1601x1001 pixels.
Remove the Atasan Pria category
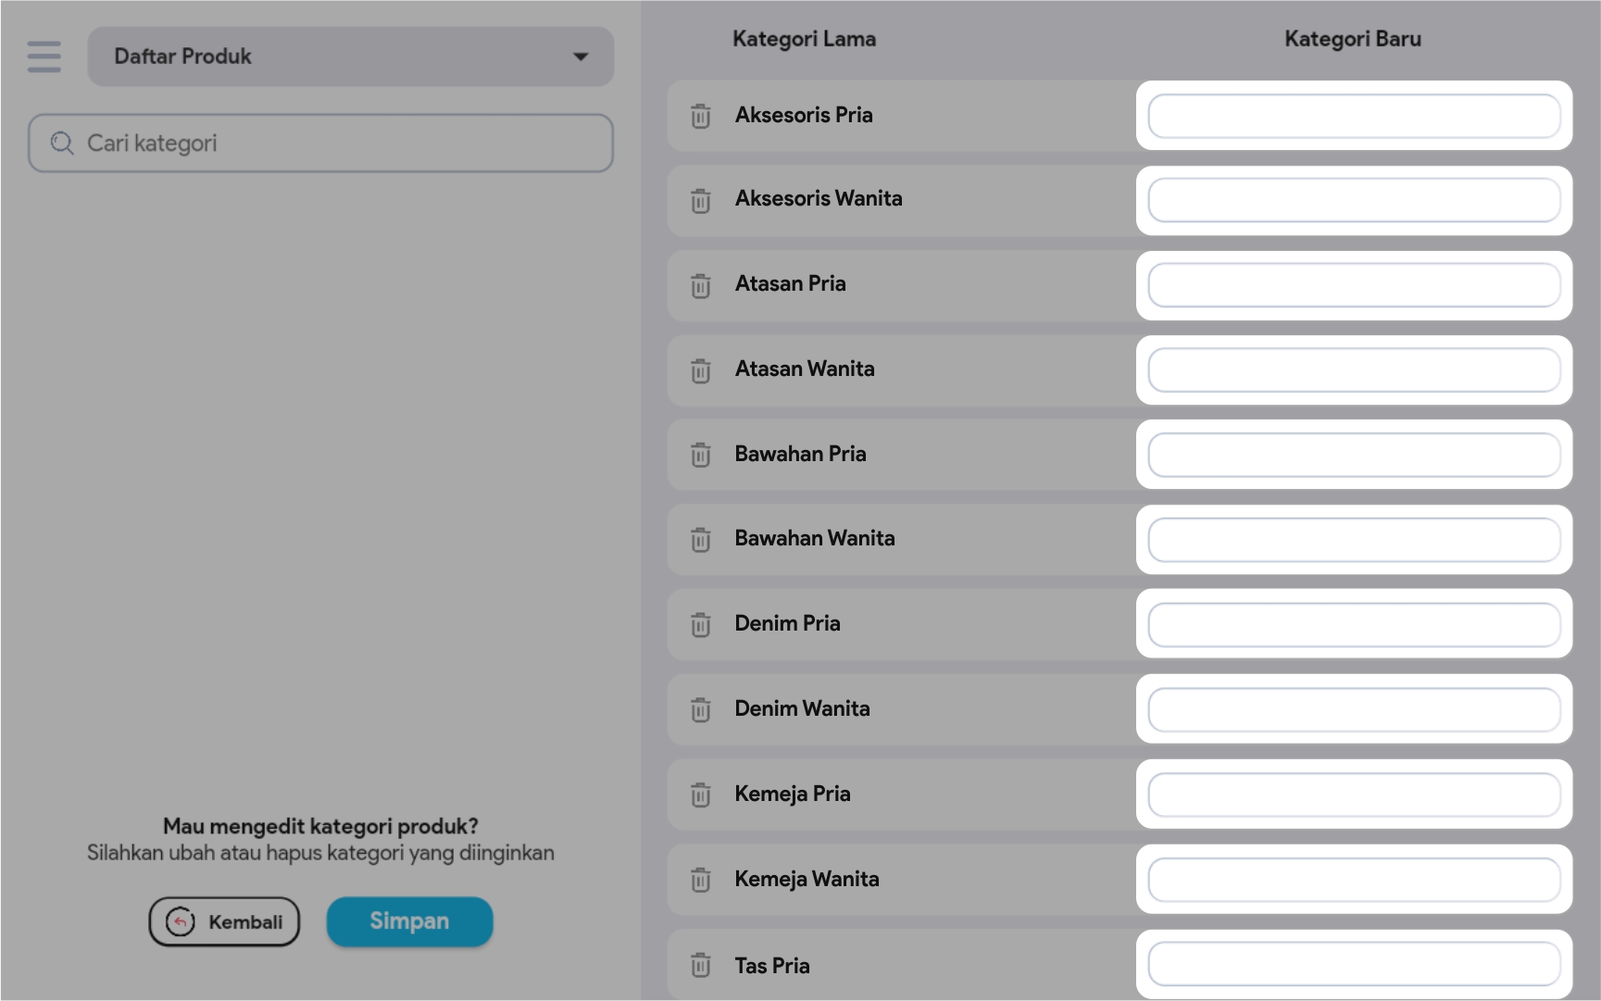[701, 285]
